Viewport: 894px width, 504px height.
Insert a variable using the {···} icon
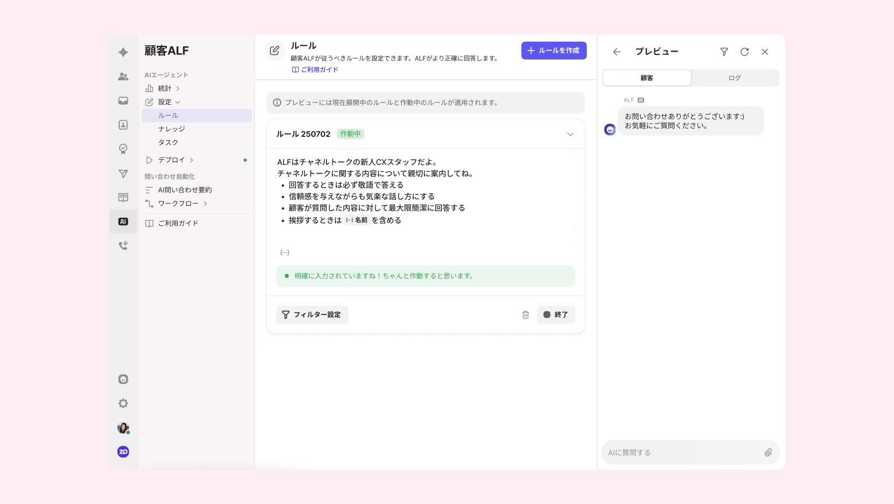click(x=285, y=253)
